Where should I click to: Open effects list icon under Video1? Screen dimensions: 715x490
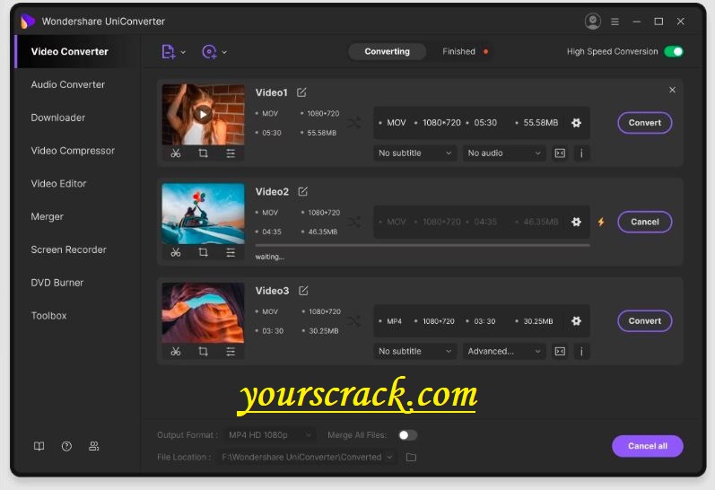[231, 153]
